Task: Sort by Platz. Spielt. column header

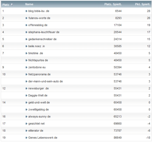Action: click(x=113, y=4)
